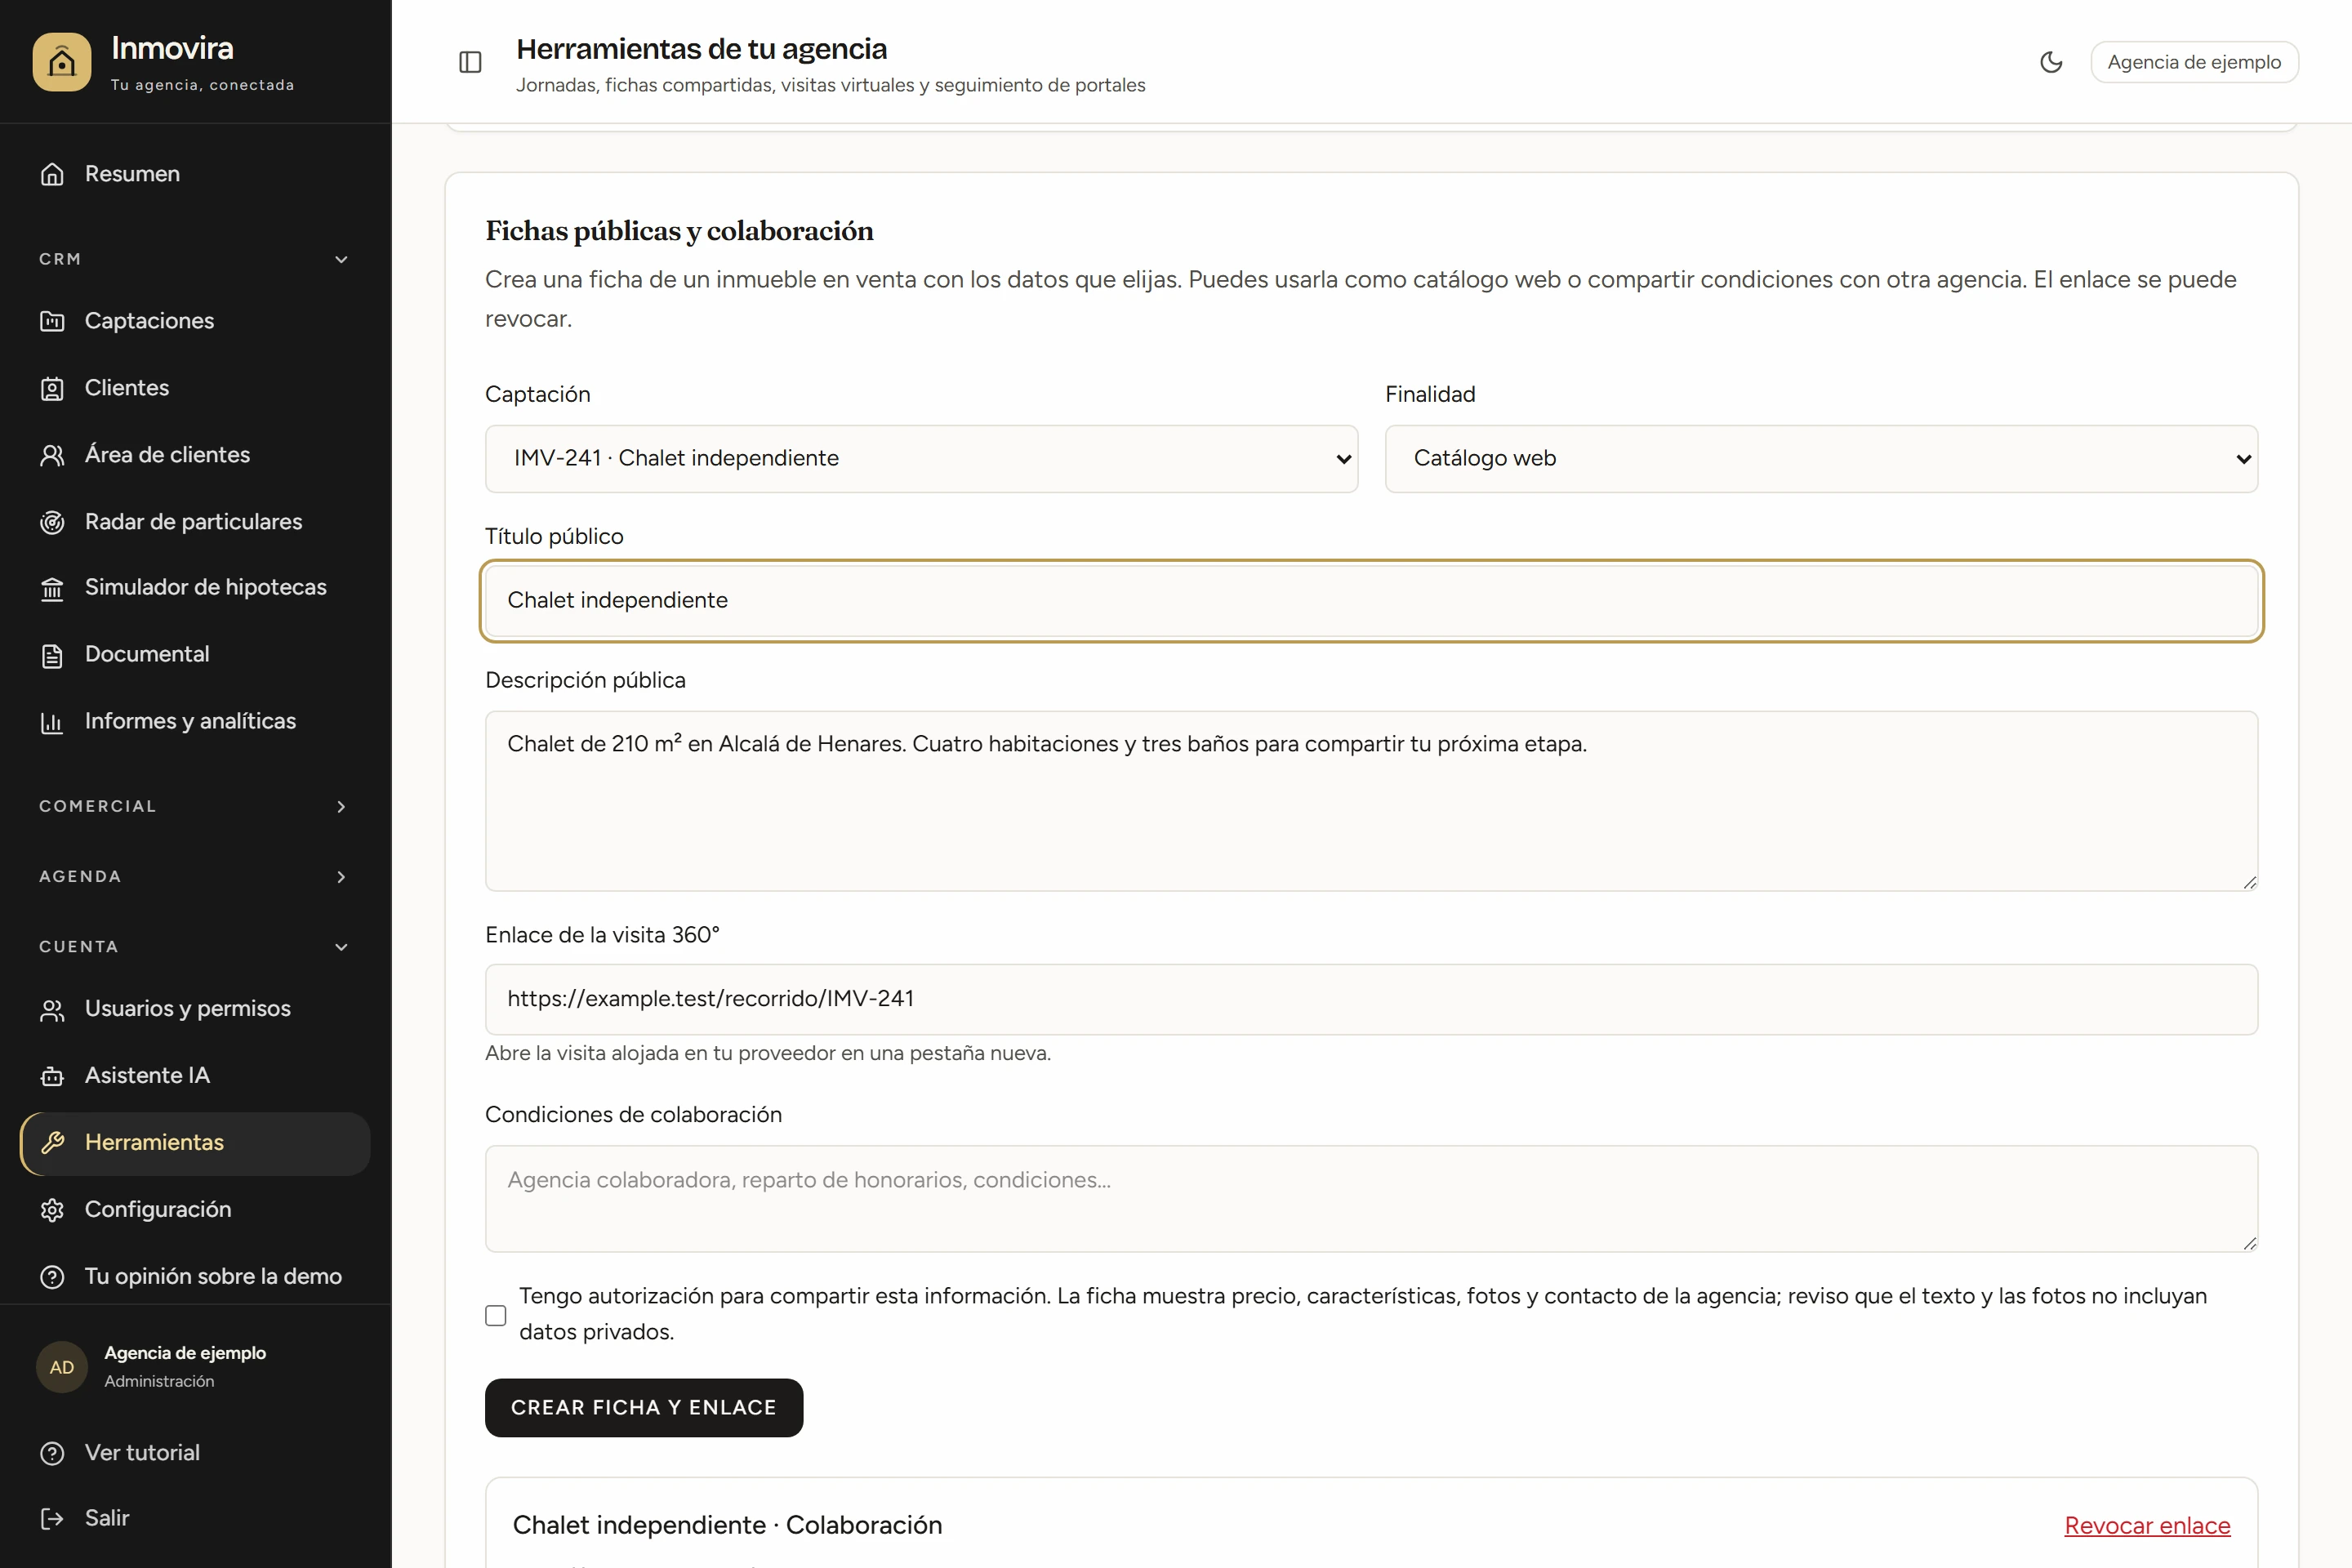The width and height of the screenshot is (2352, 1568).
Task: Click 'Chalet independiente · Colaboración' card title
Action: [x=727, y=1525]
